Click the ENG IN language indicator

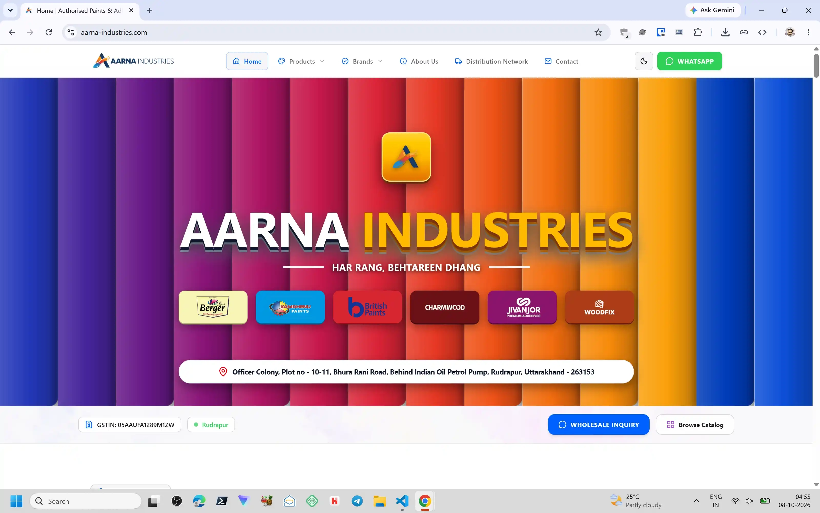[x=716, y=501]
